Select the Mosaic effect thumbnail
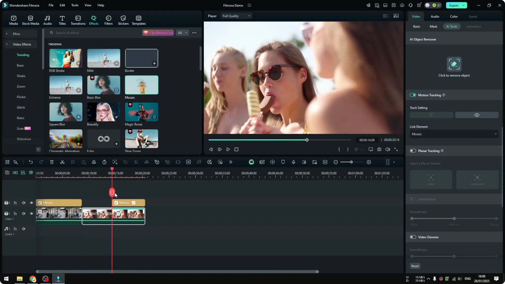Image resolution: width=505 pixels, height=284 pixels. point(141,85)
